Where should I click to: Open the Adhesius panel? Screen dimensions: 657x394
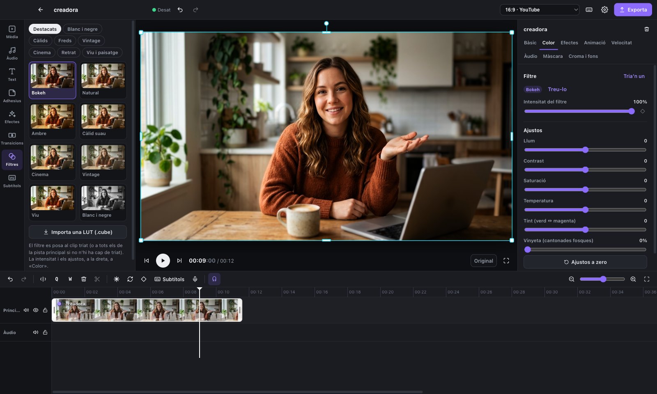pyautogui.click(x=12, y=96)
